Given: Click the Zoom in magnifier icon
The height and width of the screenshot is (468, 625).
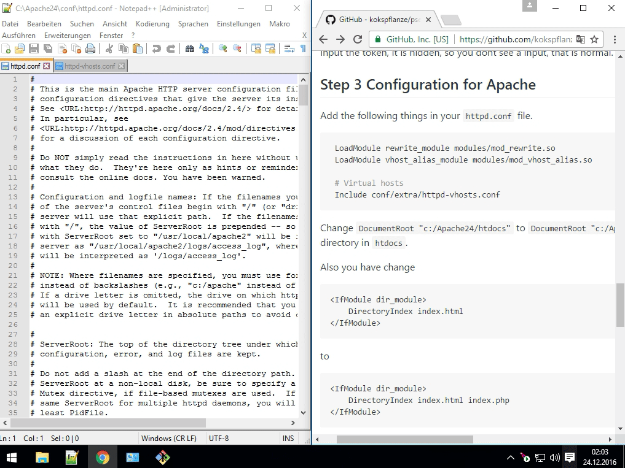Looking at the screenshot, I should [222, 48].
